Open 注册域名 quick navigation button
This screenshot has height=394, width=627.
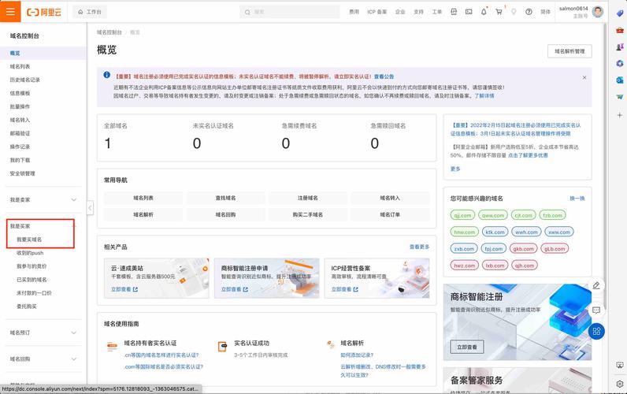click(x=308, y=198)
